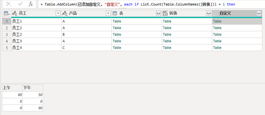The width and height of the screenshot is (265, 115).
Task: Click the 员工3 cell
Action: pos(36,41)
